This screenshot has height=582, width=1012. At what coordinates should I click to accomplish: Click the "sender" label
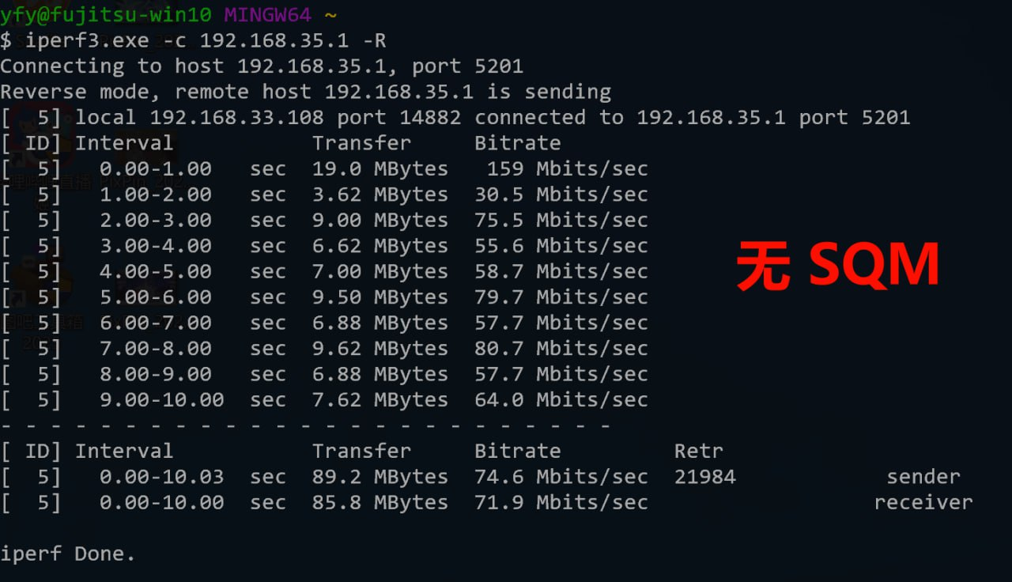[x=923, y=477]
